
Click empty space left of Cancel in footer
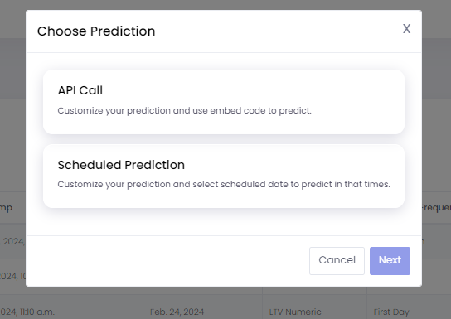(167, 261)
